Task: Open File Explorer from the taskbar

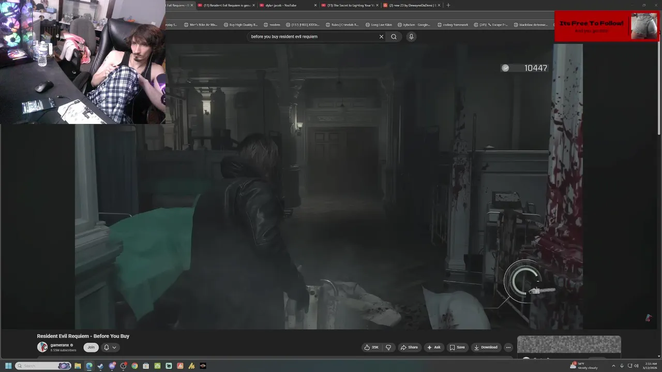Action: click(78, 366)
